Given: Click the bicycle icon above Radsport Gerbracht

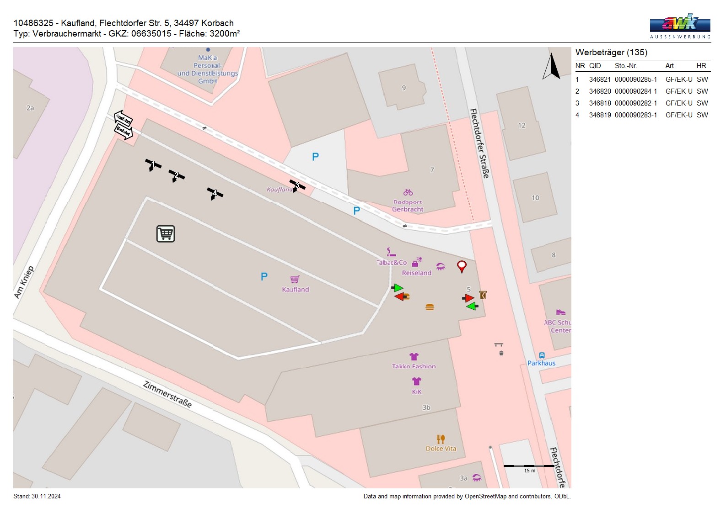Looking at the screenshot, I should [x=408, y=192].
